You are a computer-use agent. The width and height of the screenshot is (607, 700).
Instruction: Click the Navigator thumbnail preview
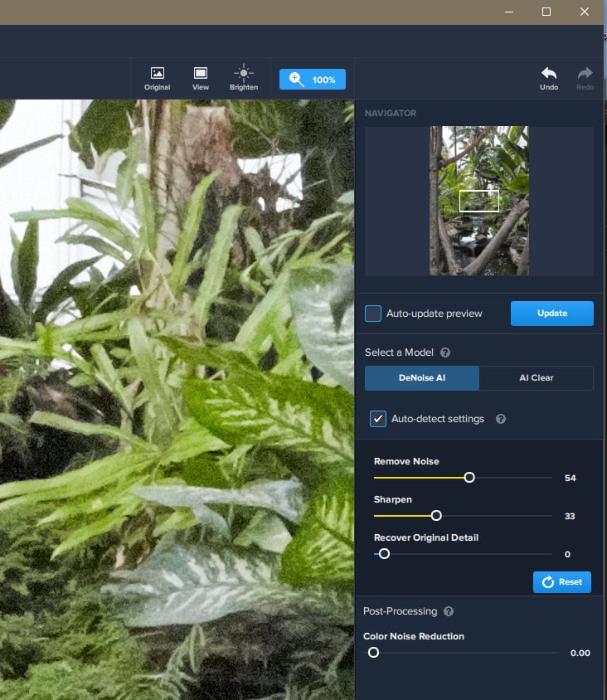pos(479,201)
